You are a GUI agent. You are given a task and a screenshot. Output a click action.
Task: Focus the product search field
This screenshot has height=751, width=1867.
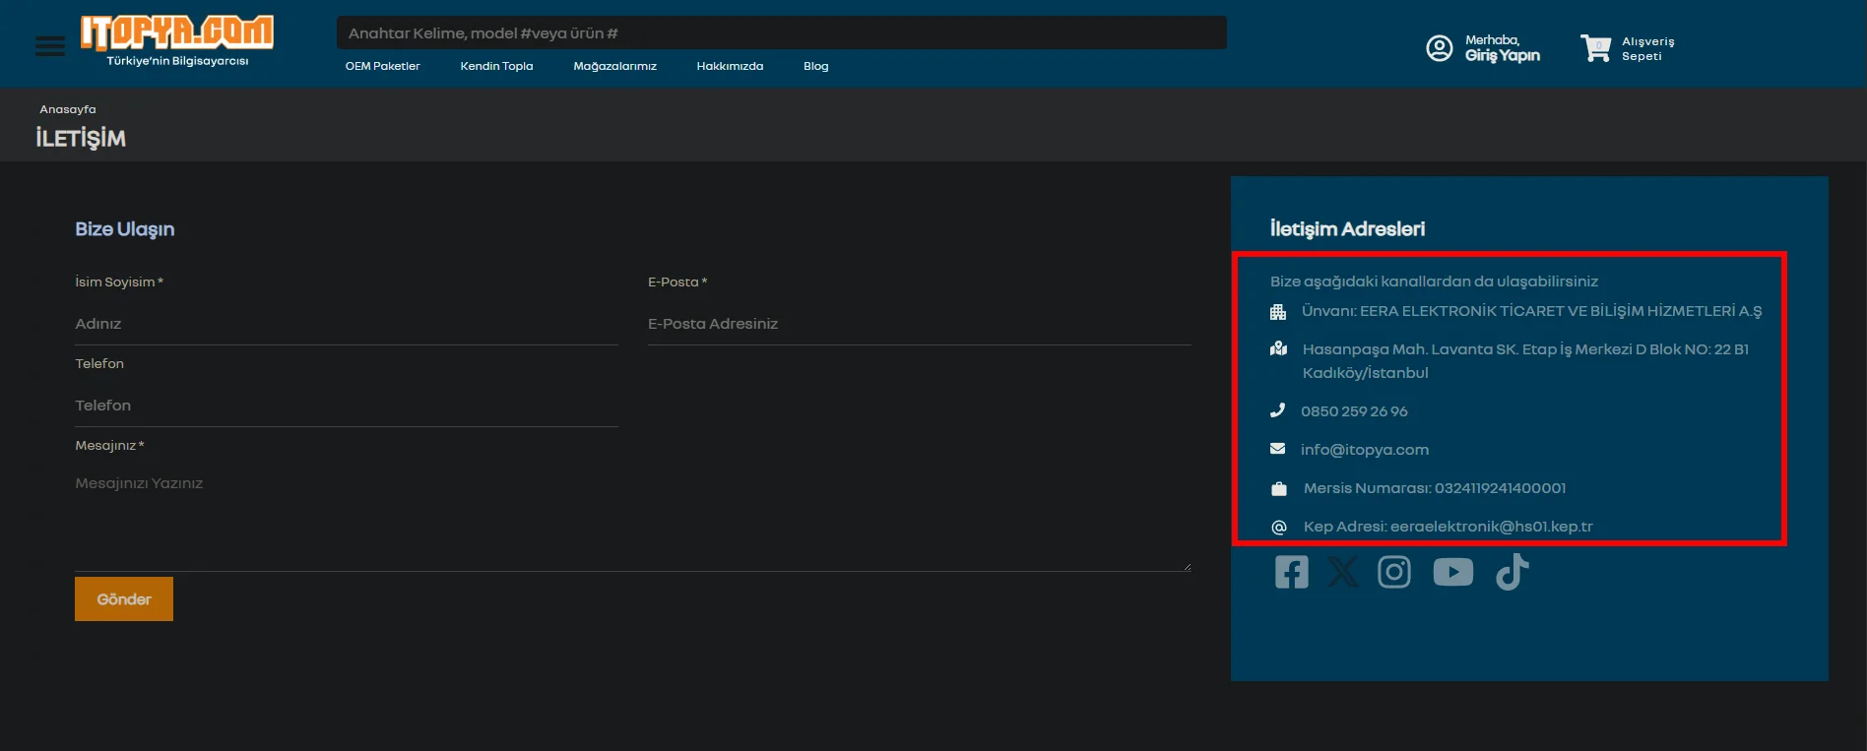(782, 32)
